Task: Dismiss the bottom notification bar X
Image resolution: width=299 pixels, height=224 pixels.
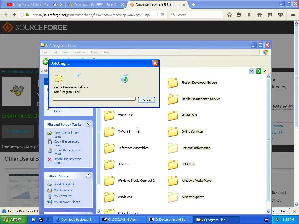Action: tap(294, 211)
